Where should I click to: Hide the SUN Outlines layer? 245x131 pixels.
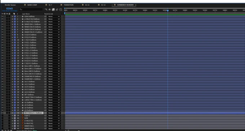[x=3, y=17]
